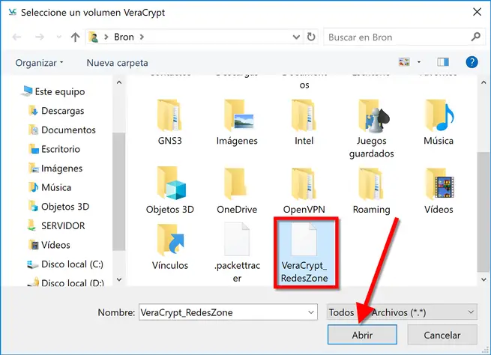This screenshot has width=491, height=355.
Task: Select the VeraCrypt_RedesZone file
Action: (x=304, y=252)
